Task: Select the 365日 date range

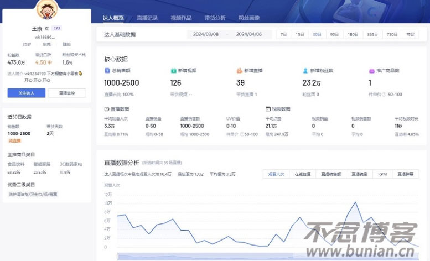Action: [372, 34]
